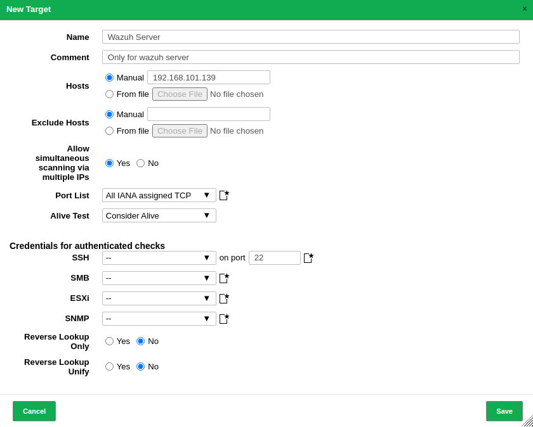Set Reverse Lookup Unify to No
The image size is (533, 427).
coord(140,367)
